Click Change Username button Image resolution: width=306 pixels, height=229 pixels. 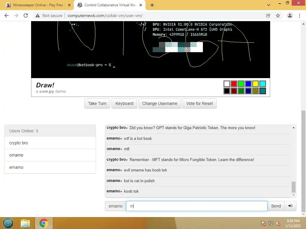[x=160, y=103]
